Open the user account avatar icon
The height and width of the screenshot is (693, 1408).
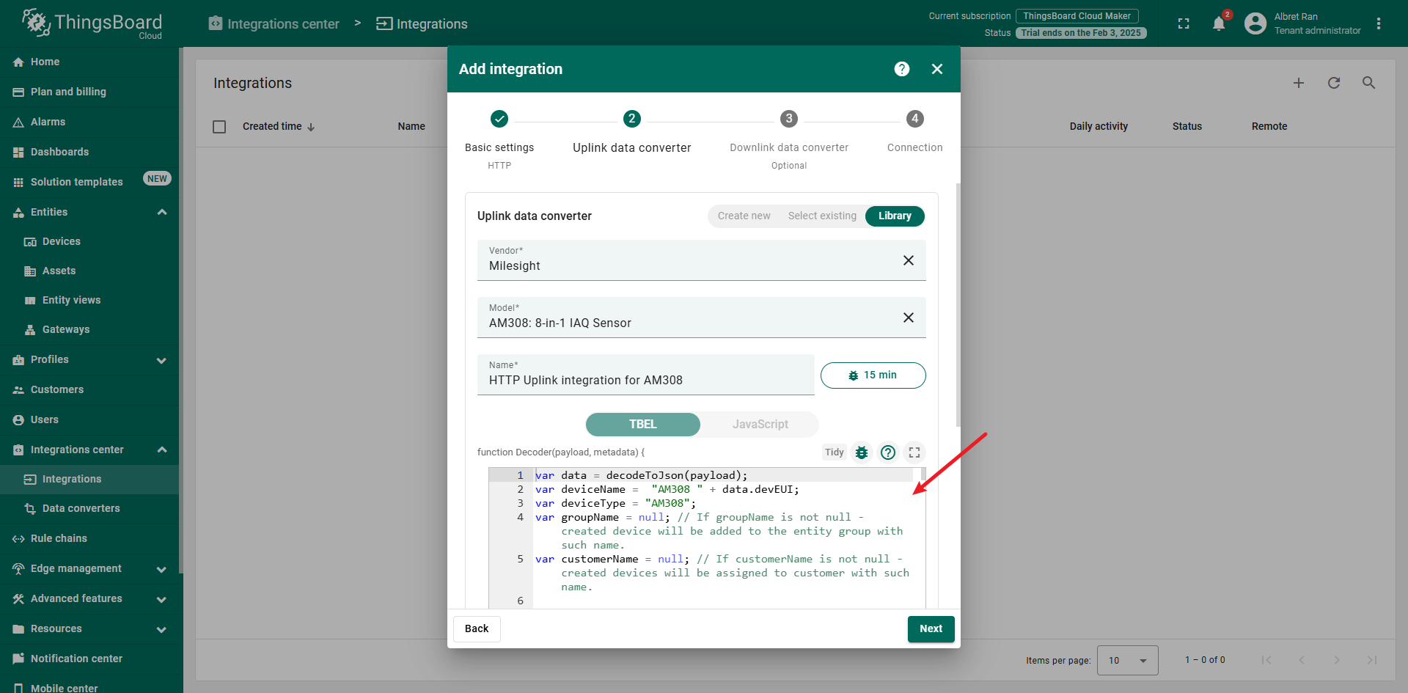click(x=1255, y=23)
